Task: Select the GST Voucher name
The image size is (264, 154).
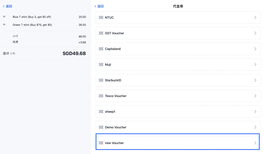Action: pyautogui.click(x=114, y=33)
